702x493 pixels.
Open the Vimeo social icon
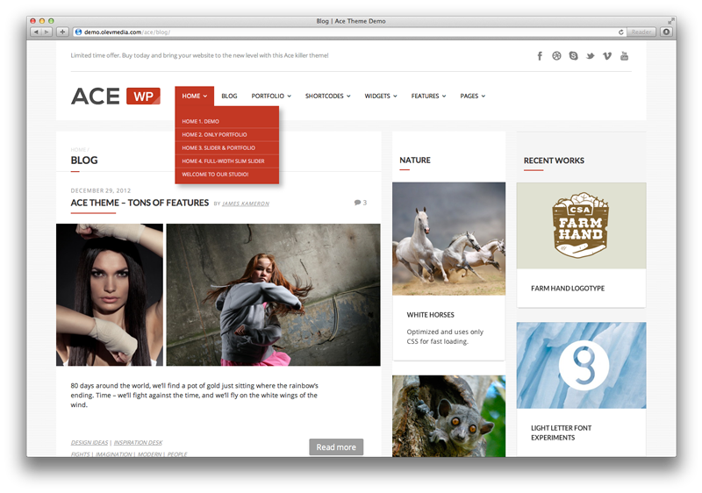tap(607, 56)
